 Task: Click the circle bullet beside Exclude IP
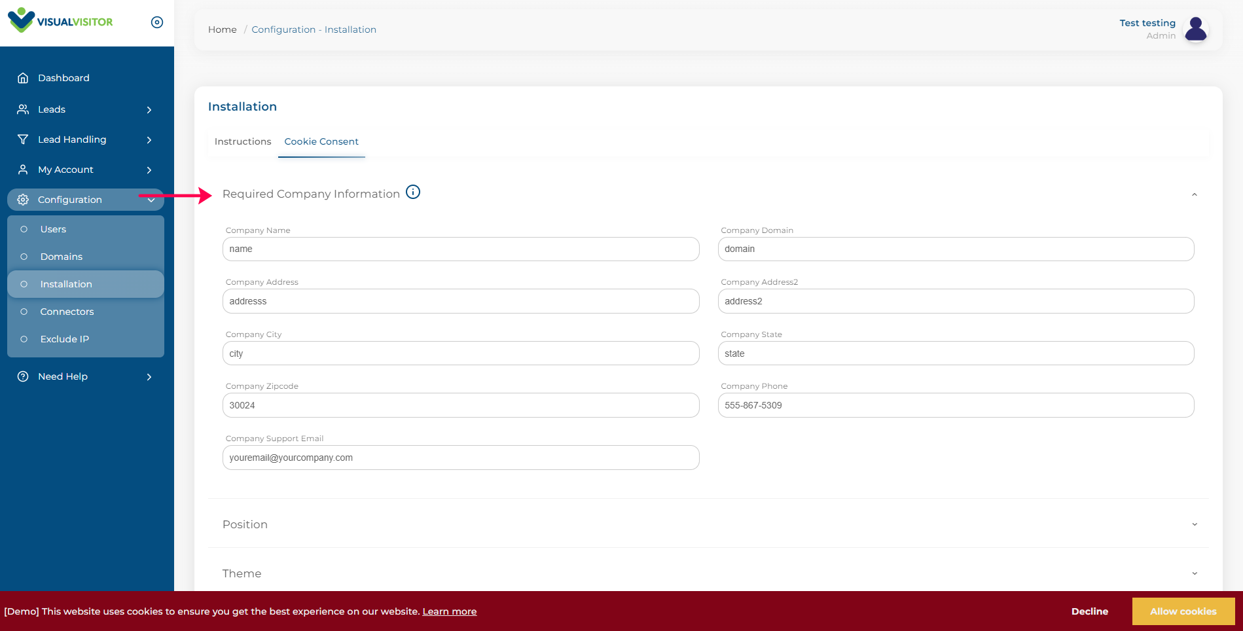(24, 339)
